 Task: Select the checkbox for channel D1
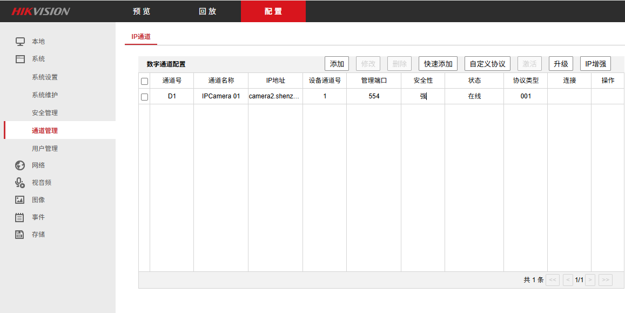[x=144, y=97]
